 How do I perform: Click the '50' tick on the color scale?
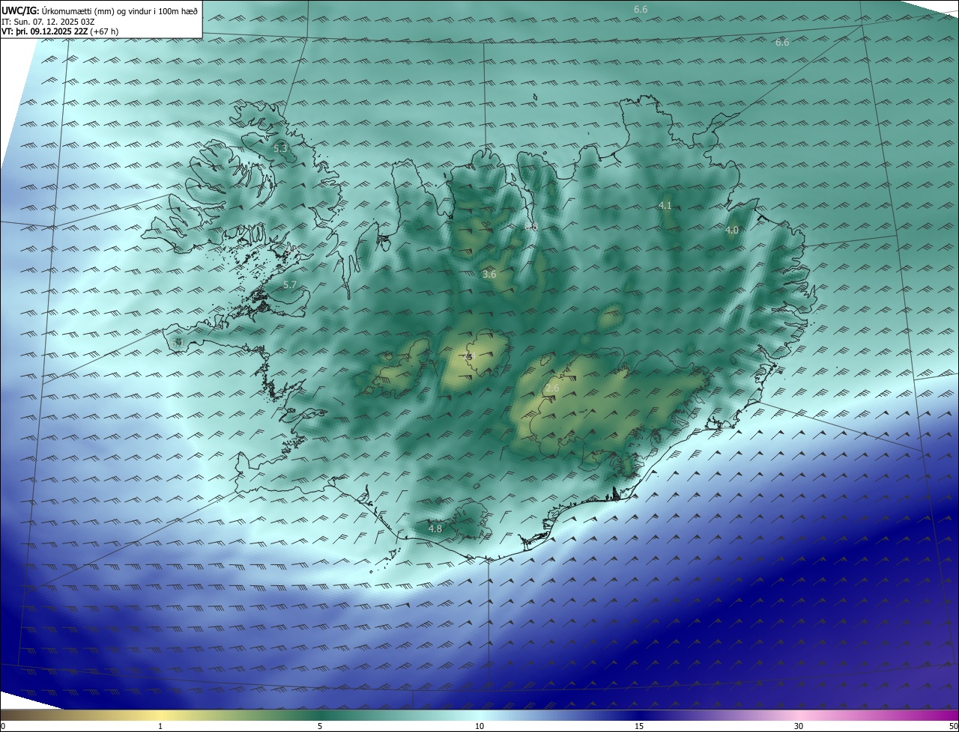953,727
